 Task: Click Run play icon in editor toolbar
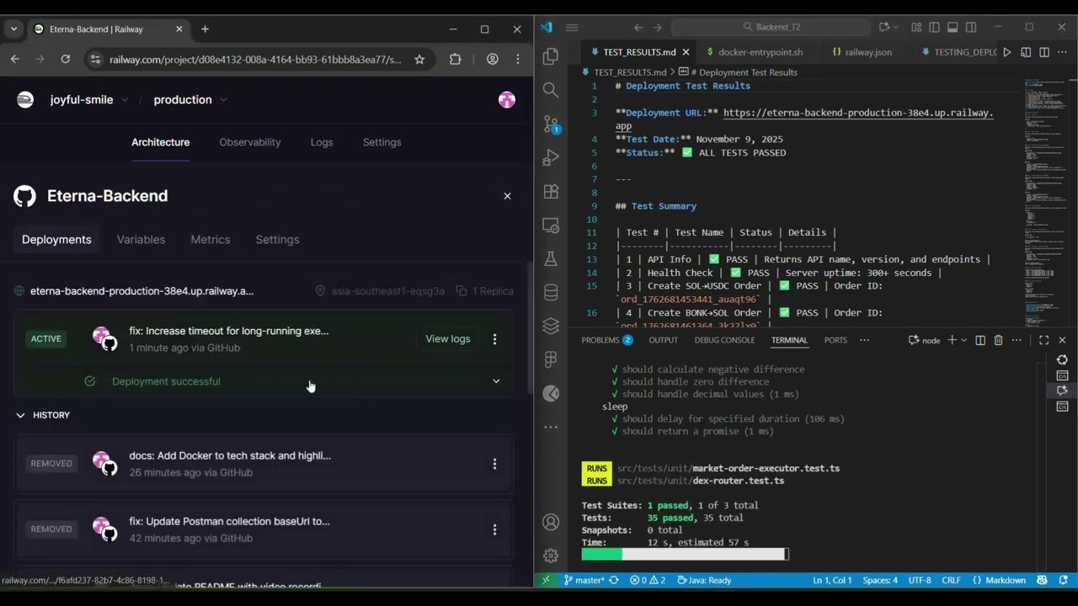[1007, 52]
